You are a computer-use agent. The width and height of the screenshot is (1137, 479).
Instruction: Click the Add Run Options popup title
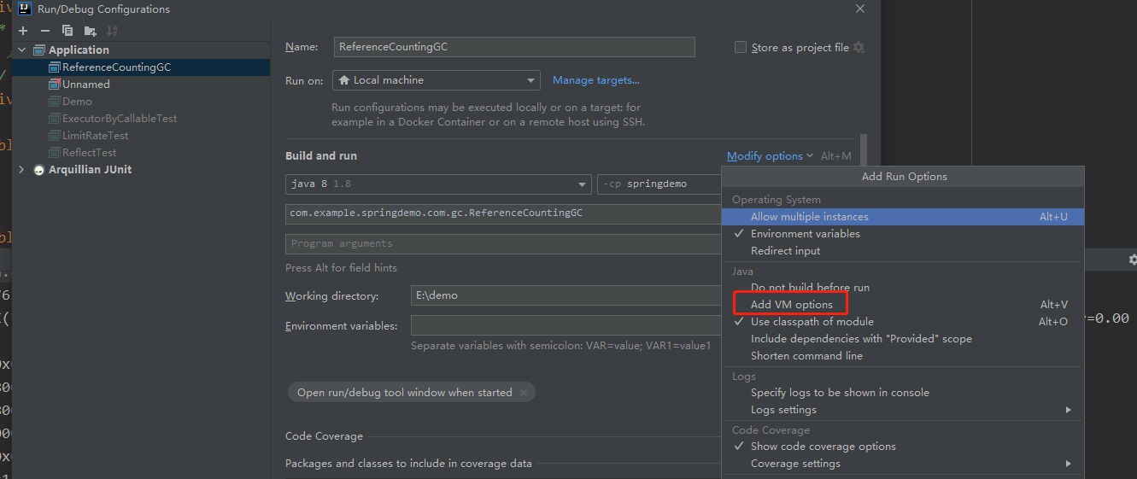point(904,177)
